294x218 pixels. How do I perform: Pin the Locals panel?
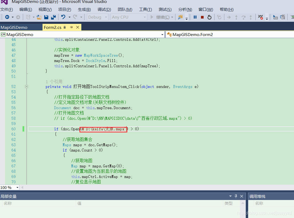point(236,196)
